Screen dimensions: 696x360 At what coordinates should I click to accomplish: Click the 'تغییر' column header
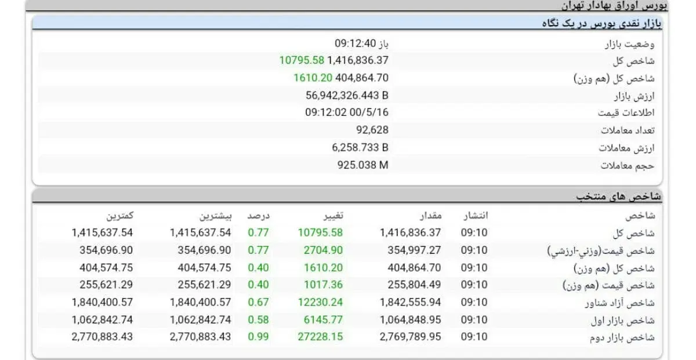[332, 216]
